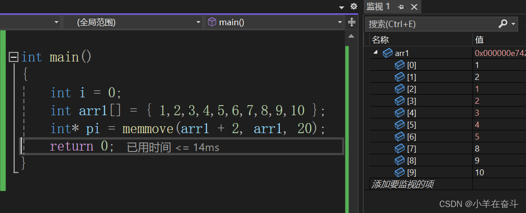This screenshot has width=526, height=213.
Task: Click the cube icon of element [2]
Action: [x=400, y=89]
